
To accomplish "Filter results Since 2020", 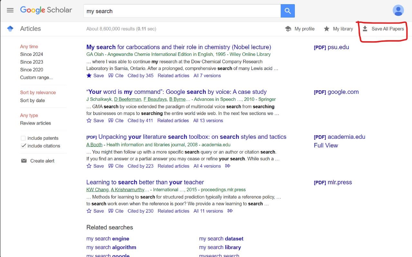I will point(32,70).
